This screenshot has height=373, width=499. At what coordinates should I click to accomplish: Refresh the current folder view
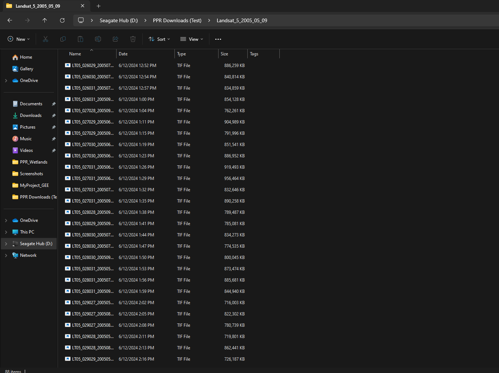[62, 20]
